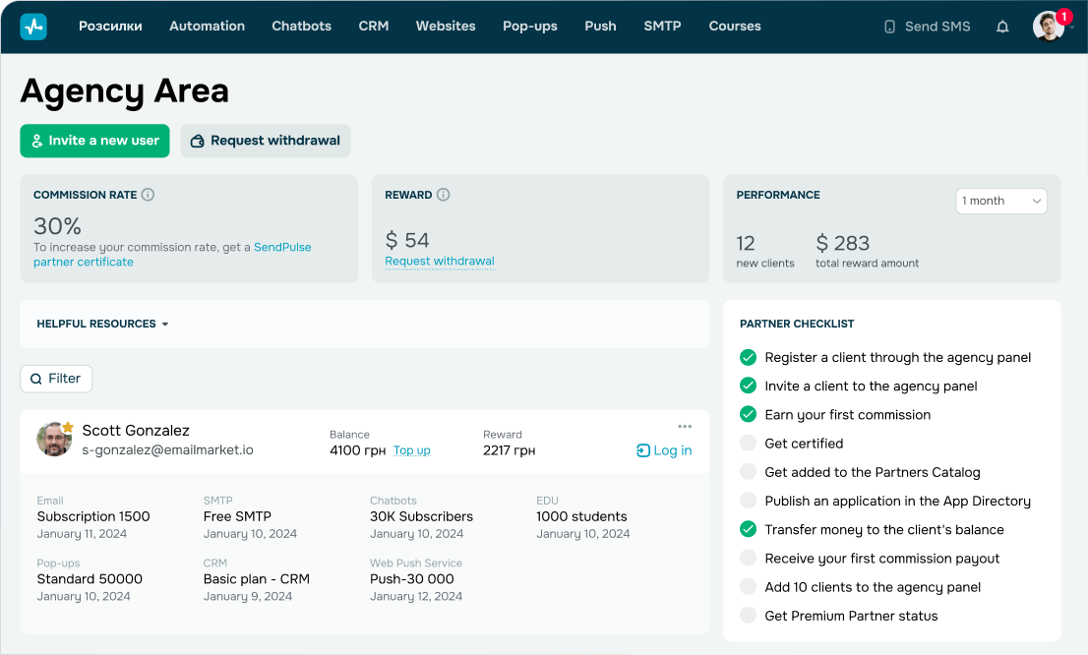
Task: Toggle the Earn your first commission checkmark
Action: 748,414
